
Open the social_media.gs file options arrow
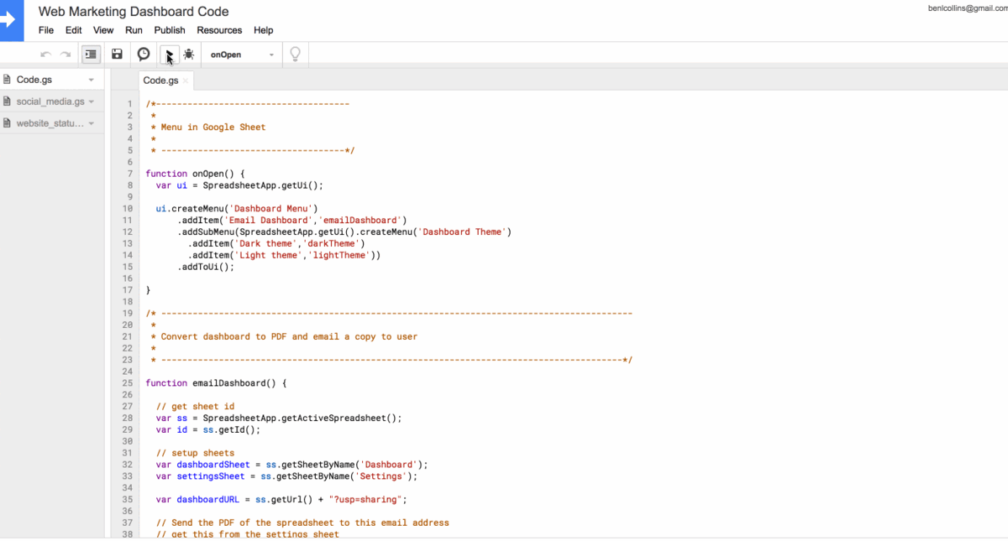(x=91, y=101)
